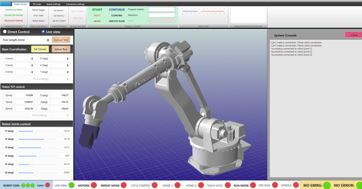Screen dimensions: 362x189
Task: Click the green LIVE VIEW status light
Action: tap(72, 185)
